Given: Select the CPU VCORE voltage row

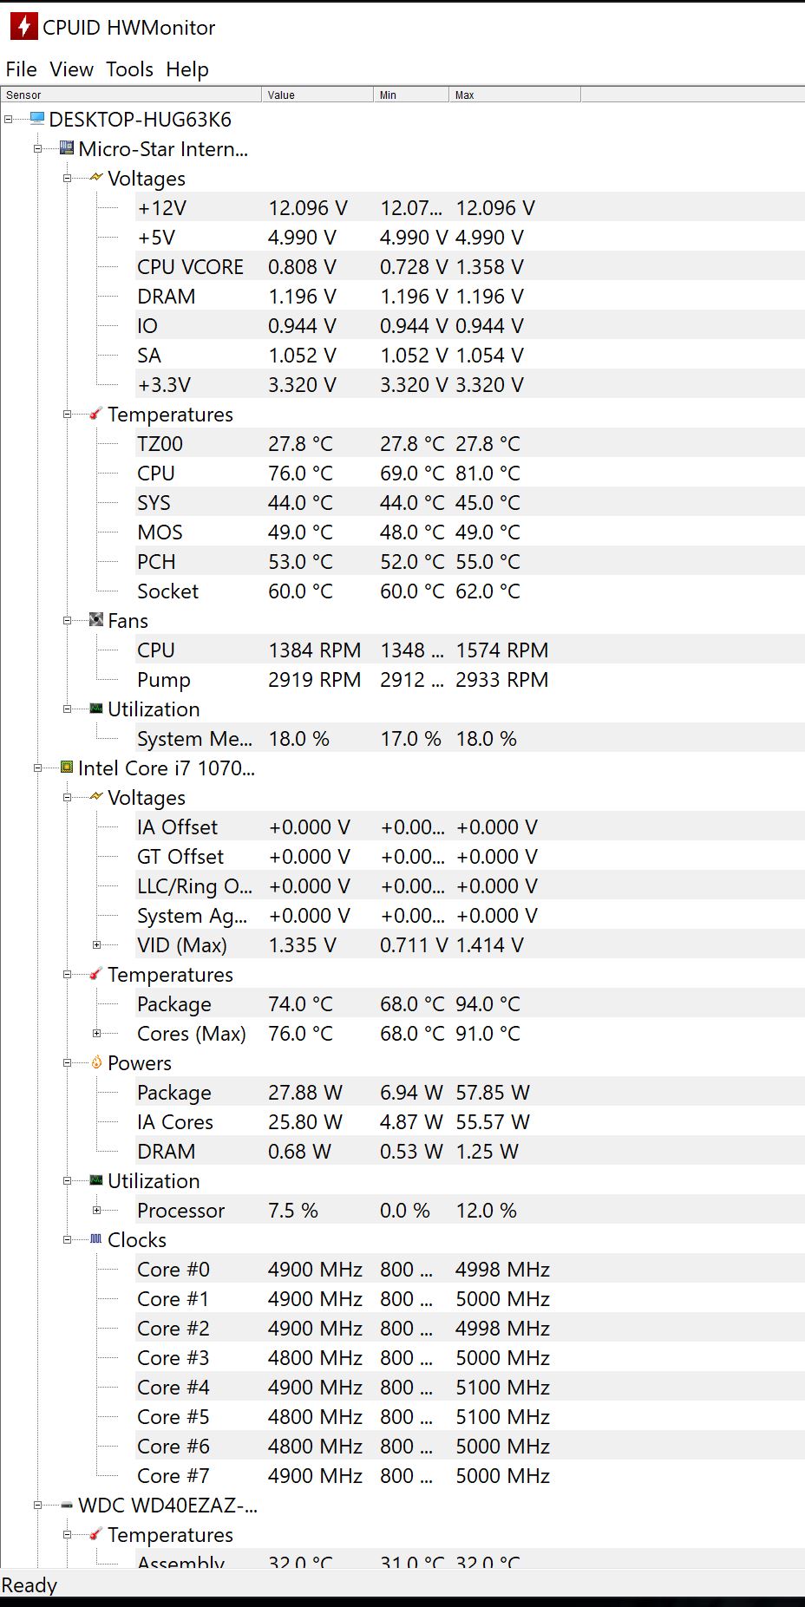Looking at the screenshot, I should [469, 266].
